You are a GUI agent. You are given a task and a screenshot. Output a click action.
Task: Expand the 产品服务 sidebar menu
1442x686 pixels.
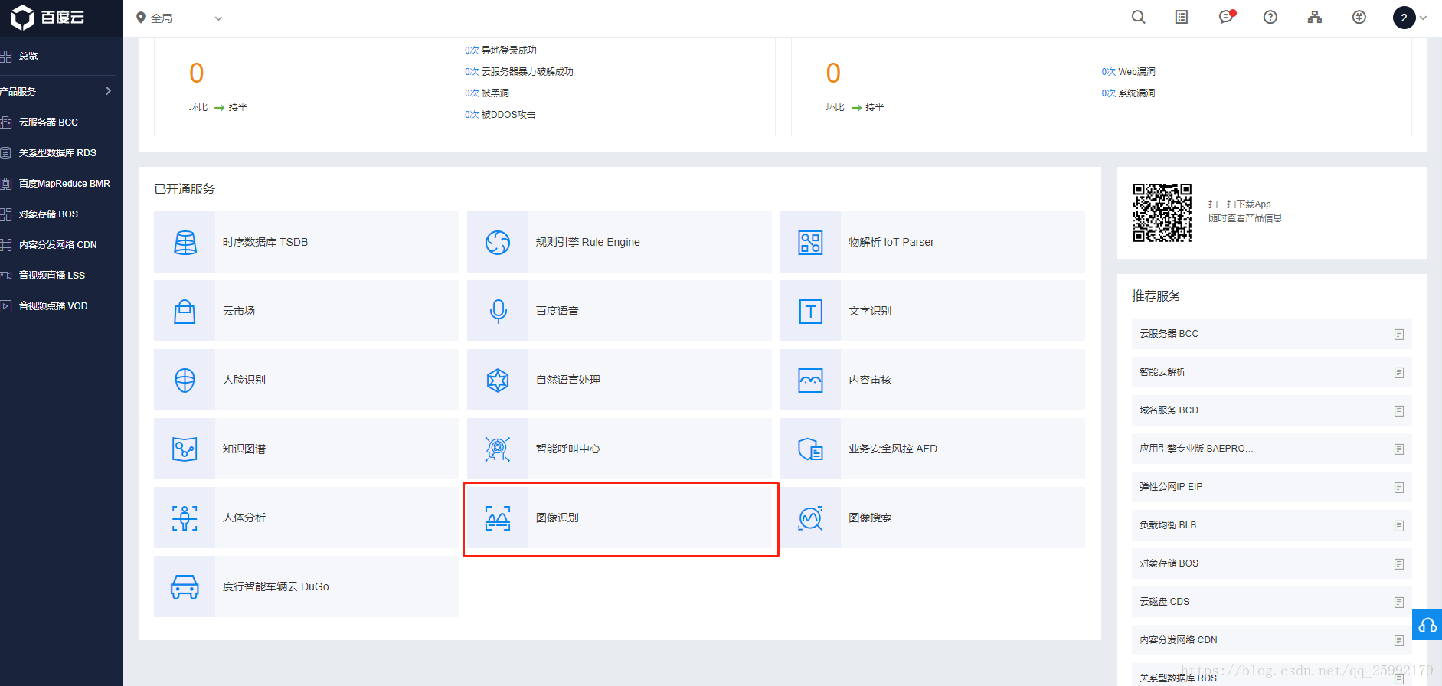[57, 91]
